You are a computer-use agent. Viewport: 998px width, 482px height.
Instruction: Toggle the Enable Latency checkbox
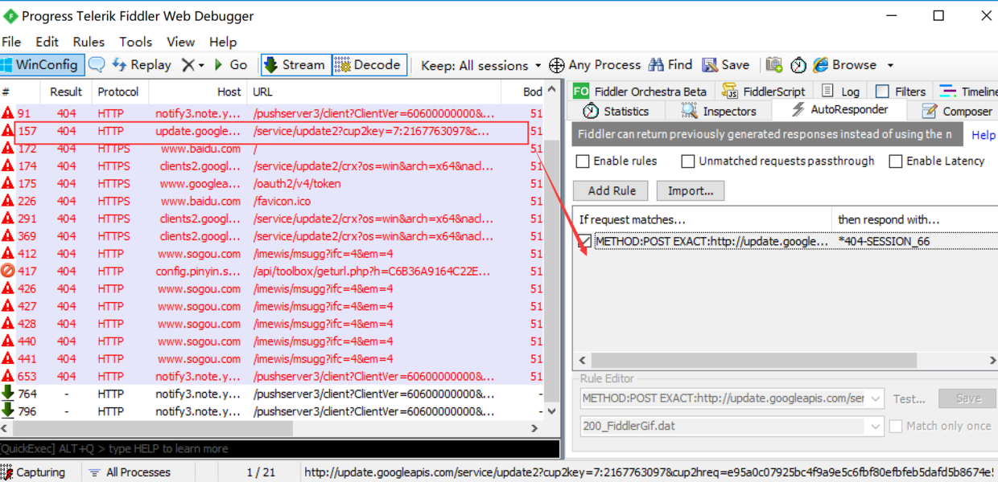pyautogui.click(x=895, y=161)
